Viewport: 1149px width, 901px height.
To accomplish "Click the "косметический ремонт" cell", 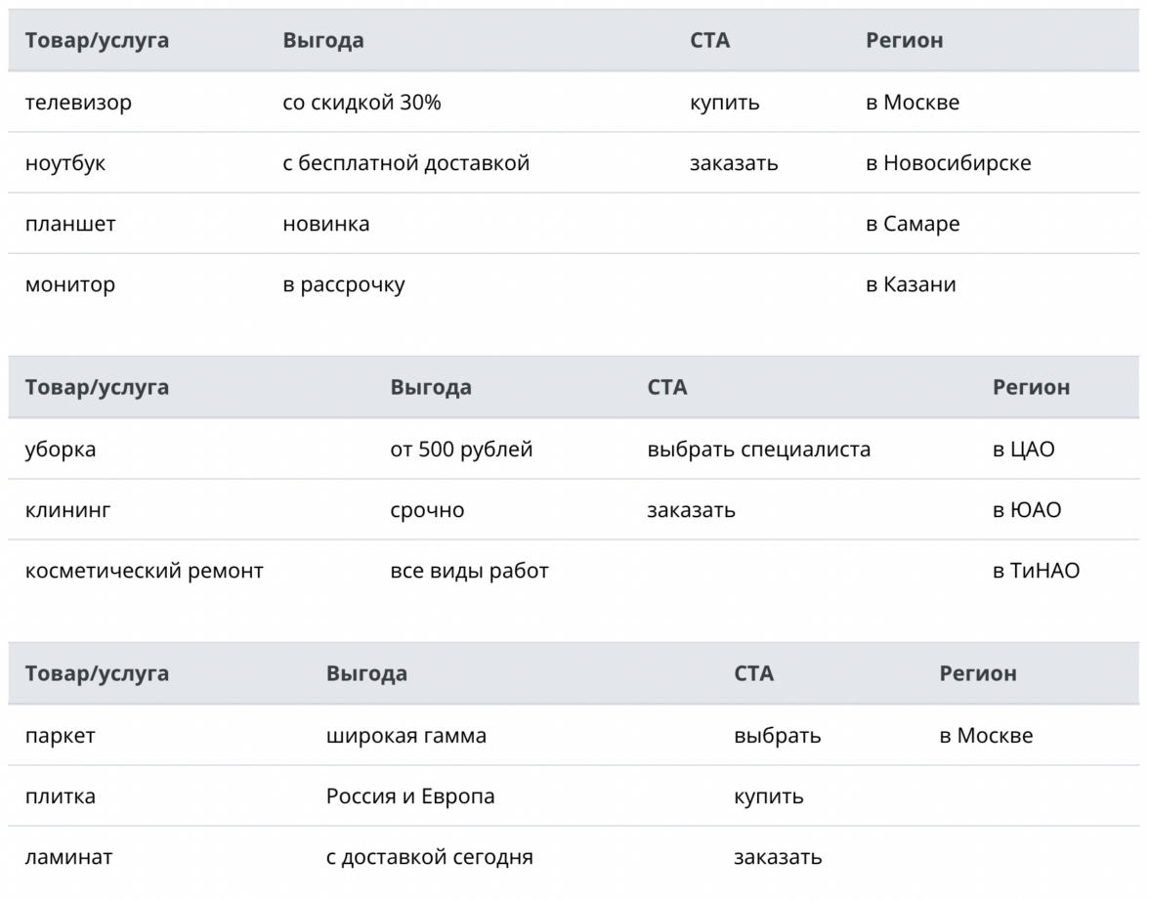I will tap(145, 571).
